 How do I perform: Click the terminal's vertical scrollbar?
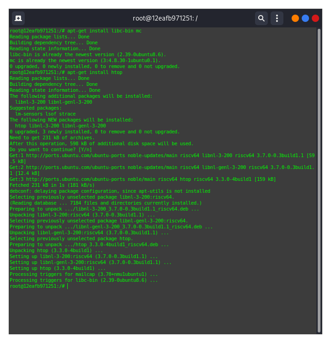pos(319,180)
